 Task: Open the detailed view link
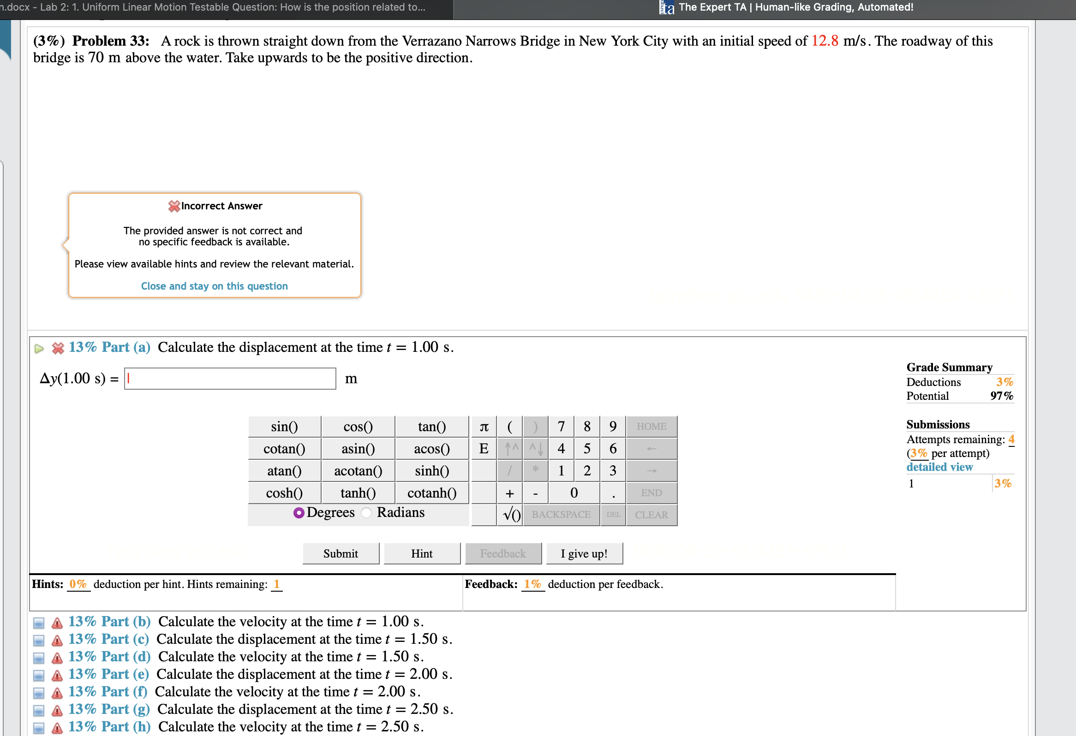point(939,467)
